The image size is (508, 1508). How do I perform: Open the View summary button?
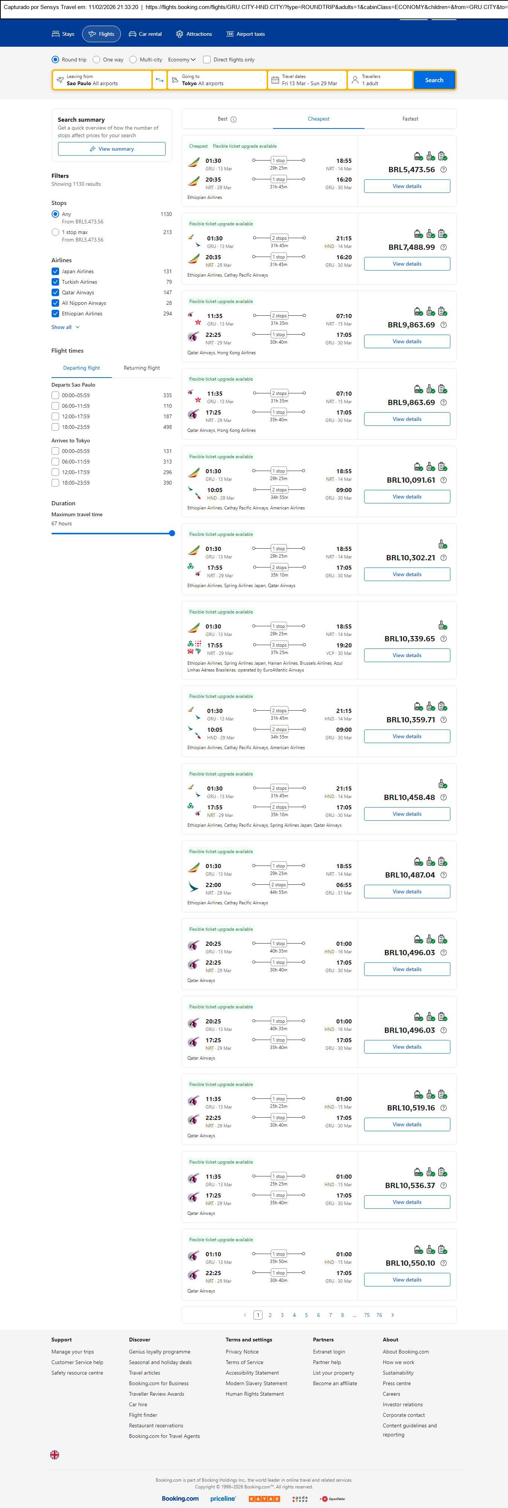tap(111, 149)
